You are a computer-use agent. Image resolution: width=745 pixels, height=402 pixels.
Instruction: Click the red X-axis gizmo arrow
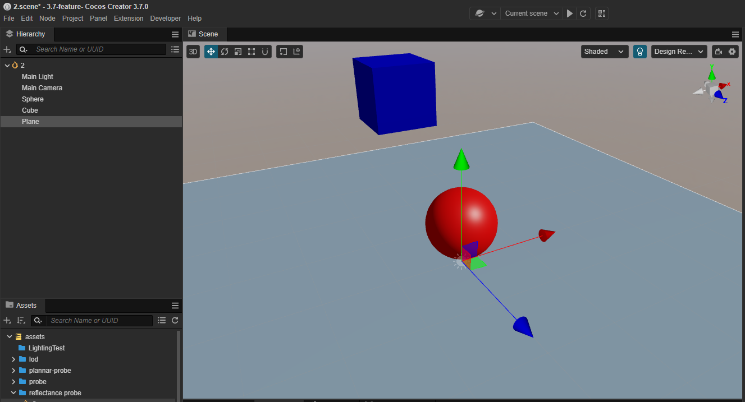tap(546, 235)
